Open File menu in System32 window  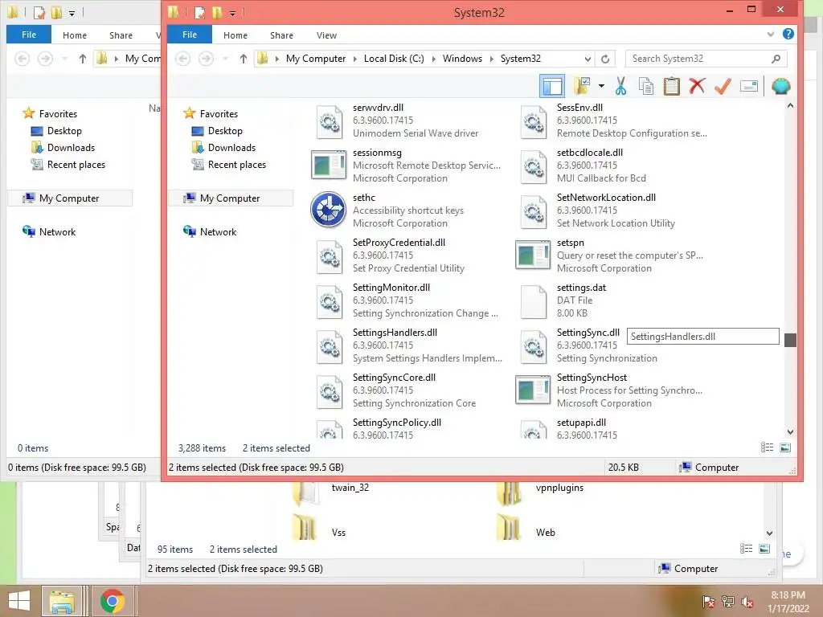[x=190, y=35]
